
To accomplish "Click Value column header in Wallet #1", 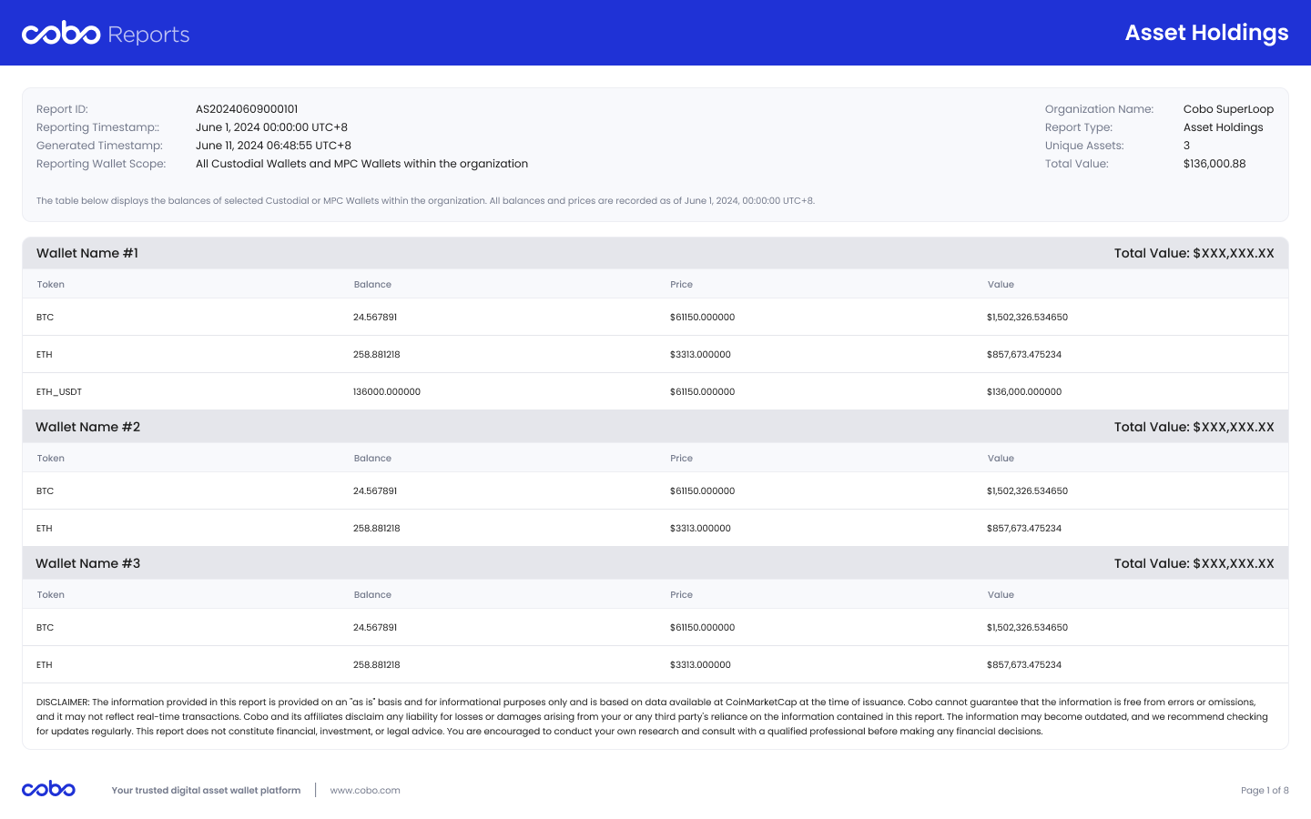I will [x=1001, y=284].
